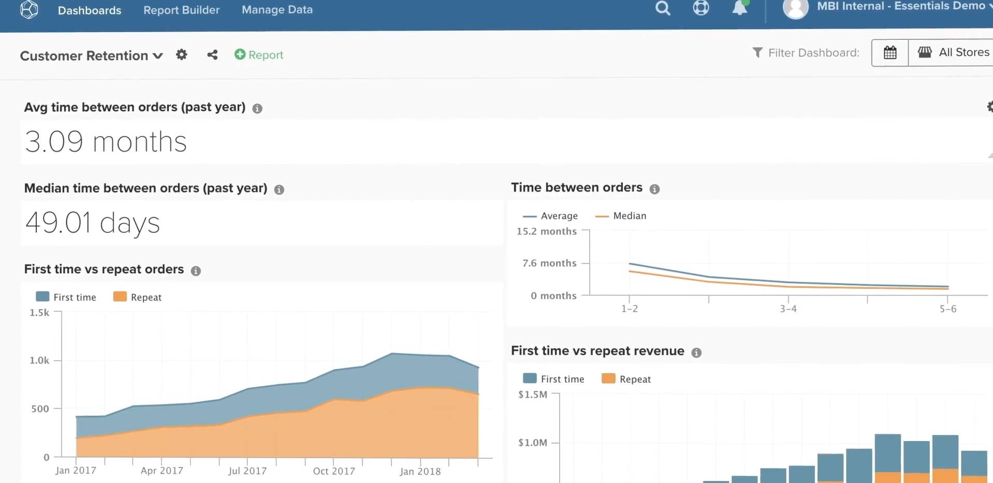Screen dimensions: 993x483
Task: Click the Jan 2018 axis label
Action: click(x=420, y=471)
